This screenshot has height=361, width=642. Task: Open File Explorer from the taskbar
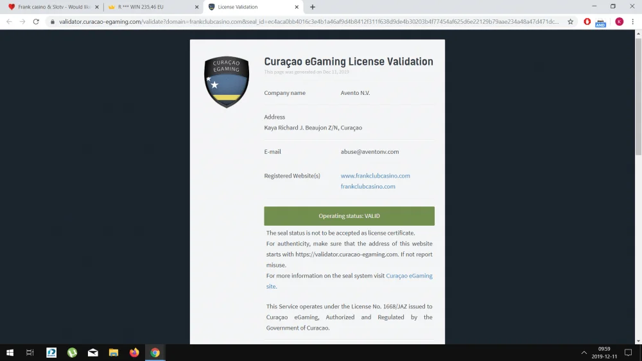coord(114,353)
